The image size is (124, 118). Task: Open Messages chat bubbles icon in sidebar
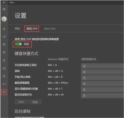4,44
